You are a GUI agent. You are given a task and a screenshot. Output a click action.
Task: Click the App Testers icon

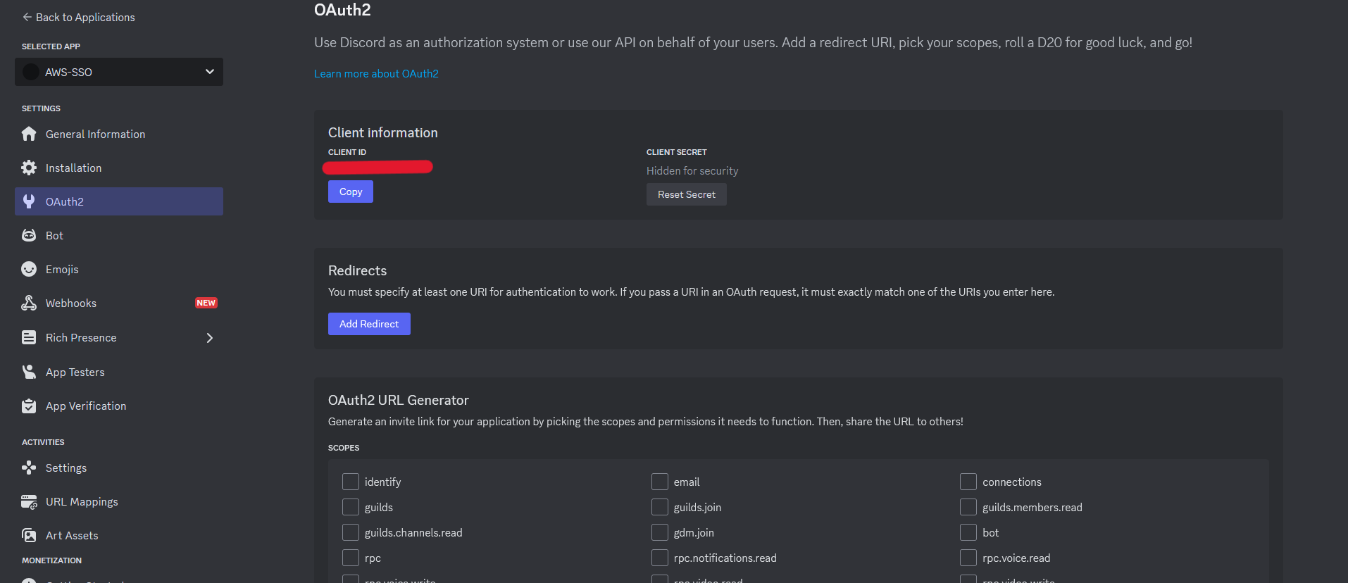(29, 372)
